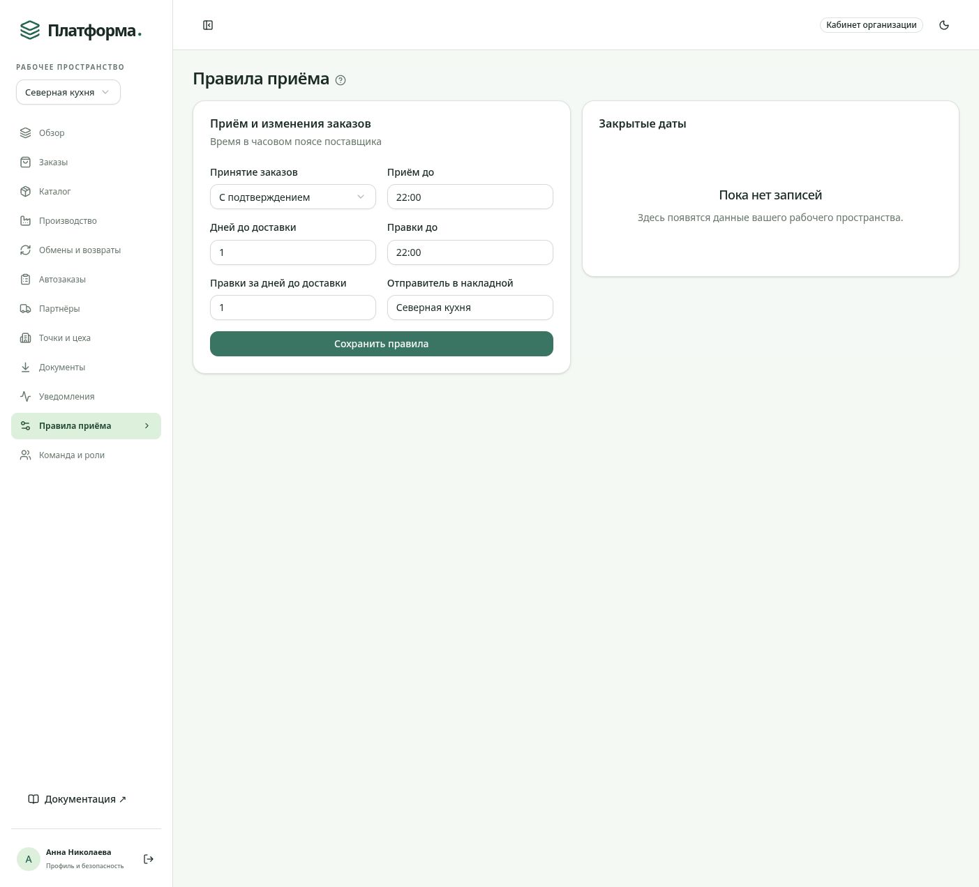Collapse the sidebar with the panel icon
The width and height of the screenshot is (979, 887).
[208, 25]
